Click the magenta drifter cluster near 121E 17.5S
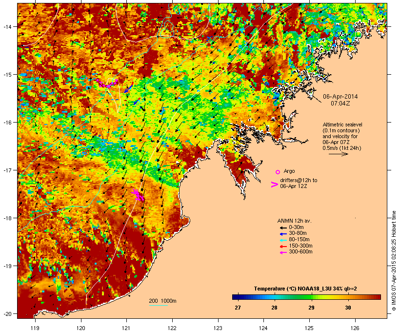The height and width of the screenshot is (332, 400). pyautogui.click(x=138, y=195)
